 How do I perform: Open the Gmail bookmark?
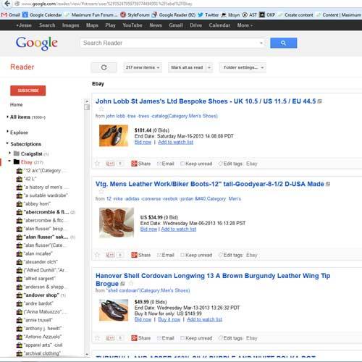pyautogui.click(x=11, y=15)
